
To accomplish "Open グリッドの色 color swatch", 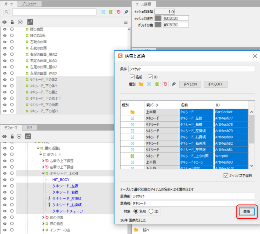I will pyautogui.click(x=158, y=25).
